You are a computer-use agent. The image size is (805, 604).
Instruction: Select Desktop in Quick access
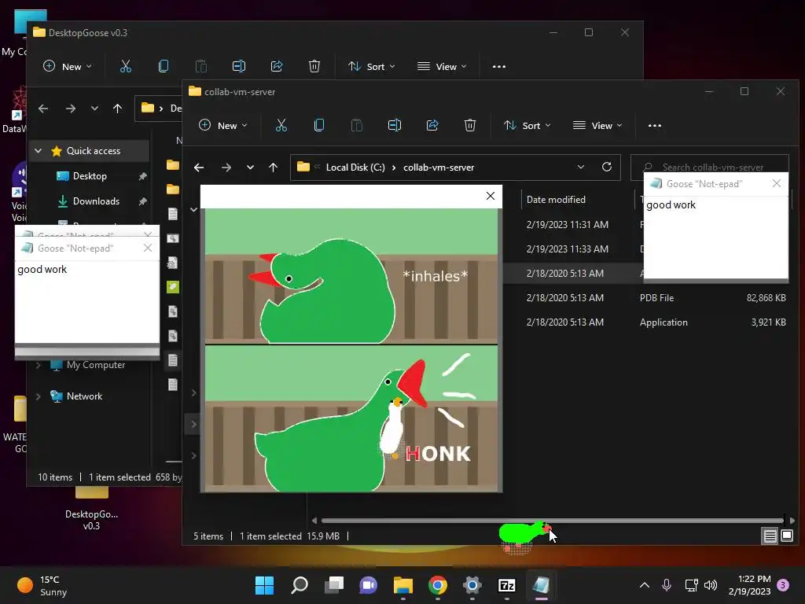click(x=90, y=176)
